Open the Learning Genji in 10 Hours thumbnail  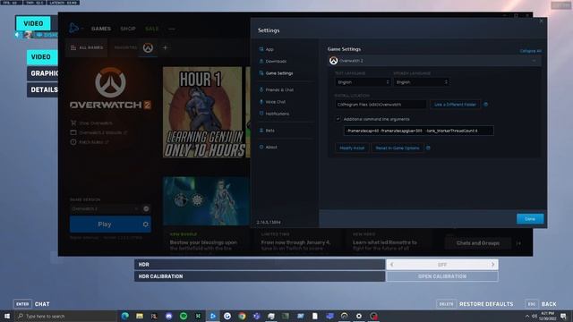[x=202, y=112]
